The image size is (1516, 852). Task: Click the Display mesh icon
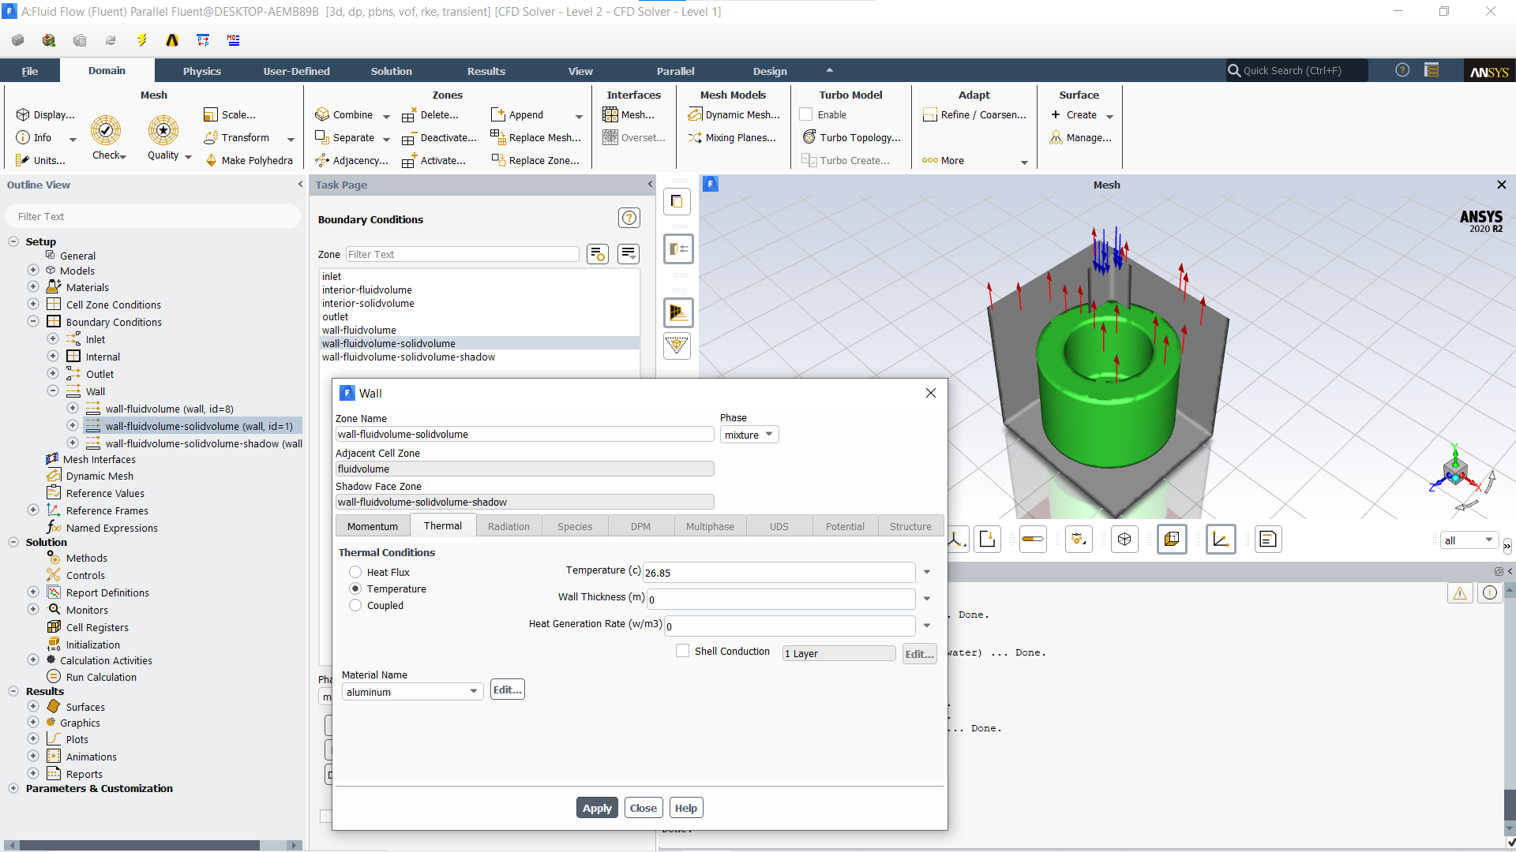tap(23, 115)
